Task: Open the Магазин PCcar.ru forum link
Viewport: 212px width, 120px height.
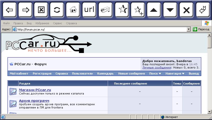Action: 35,90
